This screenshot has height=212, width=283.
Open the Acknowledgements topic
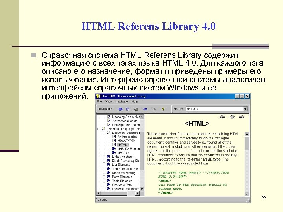point(125,121)
